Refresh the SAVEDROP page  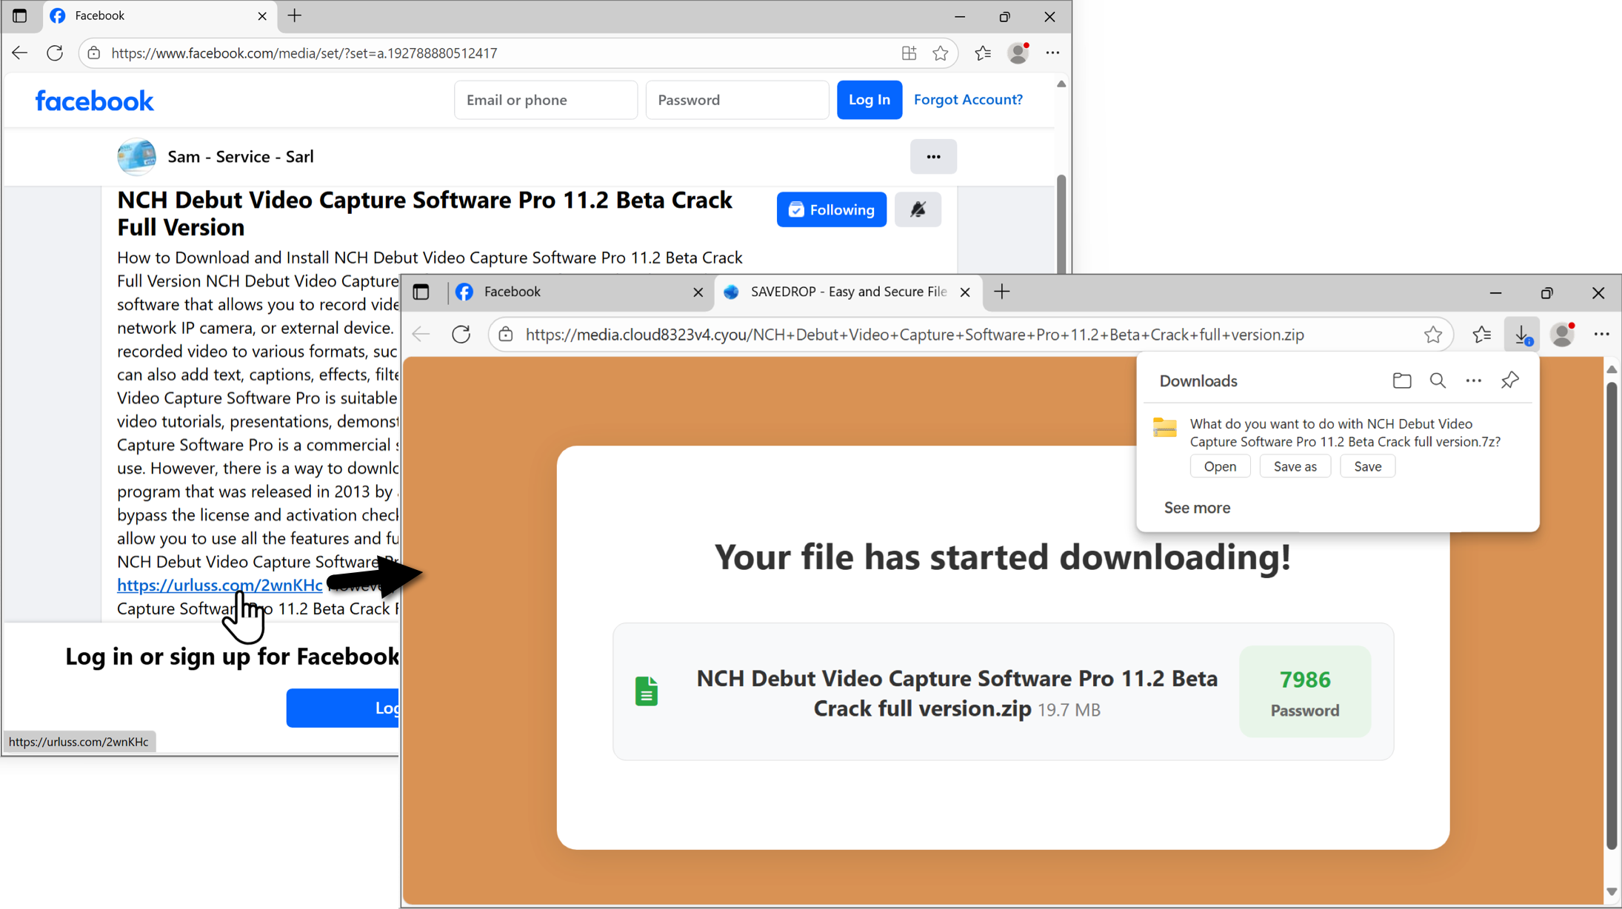[461, 335]
